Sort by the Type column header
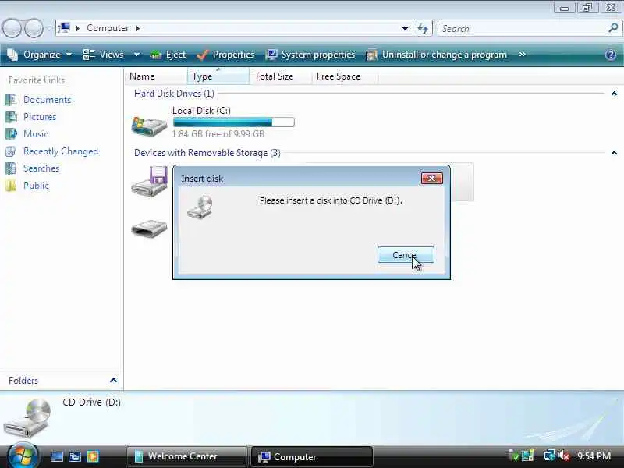This screenshot has width=624, height=468. [x=218, y=76]
